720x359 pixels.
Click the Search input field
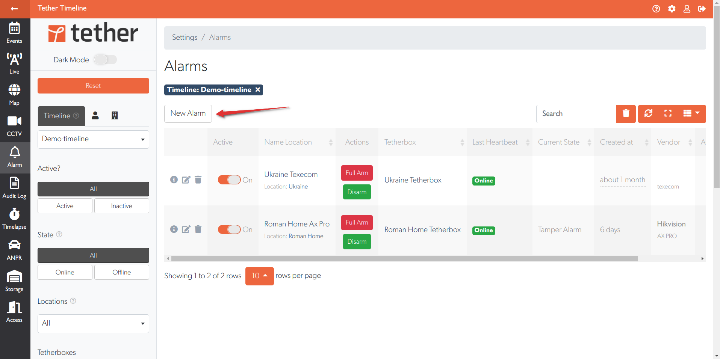tap(576, 114)
